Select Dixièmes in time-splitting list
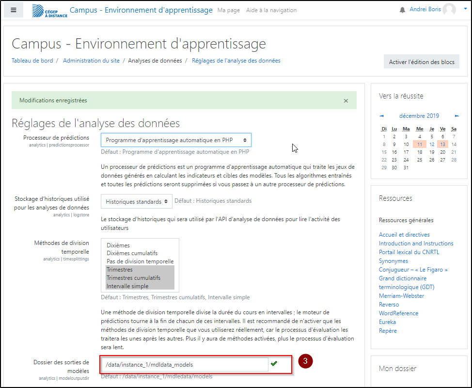Screen dimensions: 472x388 click(118, 245)
